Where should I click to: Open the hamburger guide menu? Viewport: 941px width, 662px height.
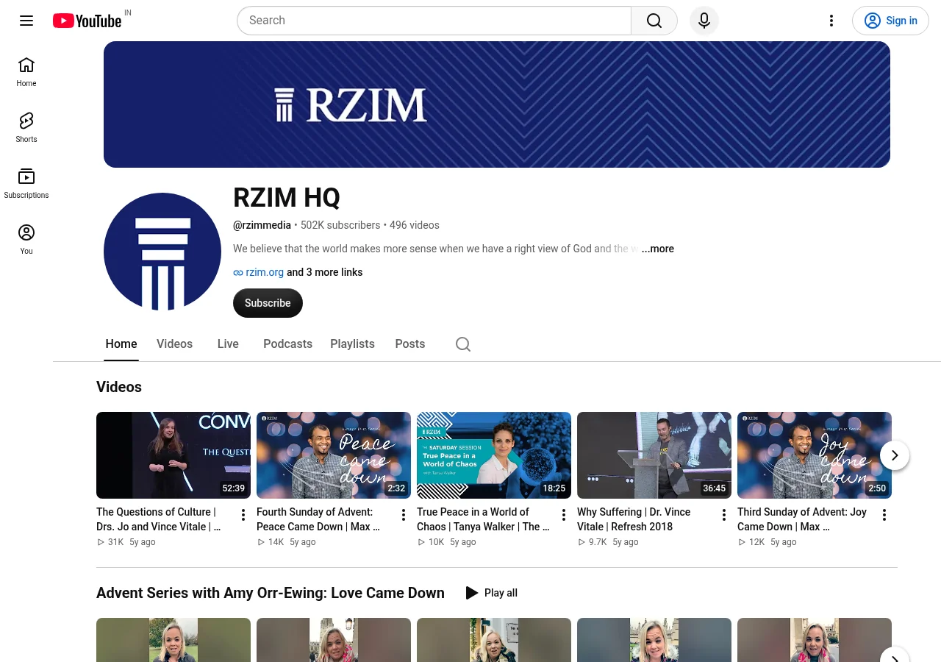click(26, 21)
